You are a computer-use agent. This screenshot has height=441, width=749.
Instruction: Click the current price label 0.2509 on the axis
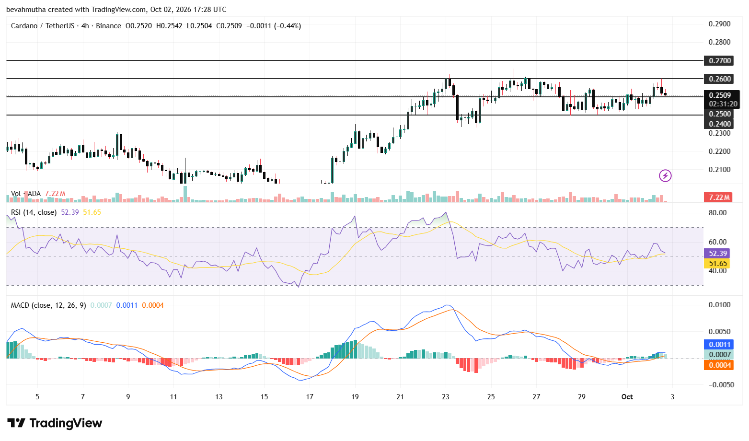click(x=720, y=95)
